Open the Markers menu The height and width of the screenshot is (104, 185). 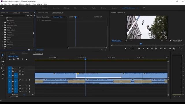click(22, 4)
